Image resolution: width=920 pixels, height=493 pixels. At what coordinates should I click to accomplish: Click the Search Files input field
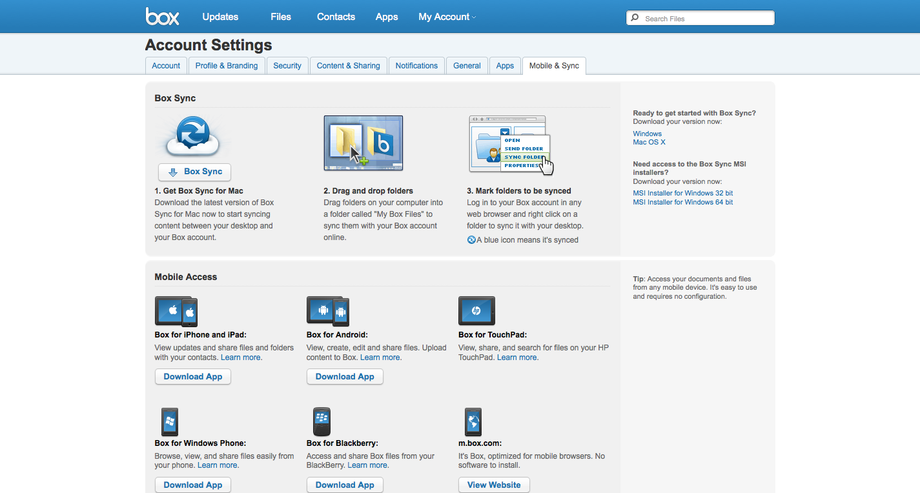coord(700,18)
